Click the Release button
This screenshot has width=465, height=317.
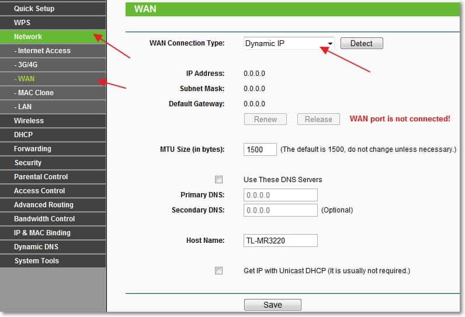pos(318,119)
